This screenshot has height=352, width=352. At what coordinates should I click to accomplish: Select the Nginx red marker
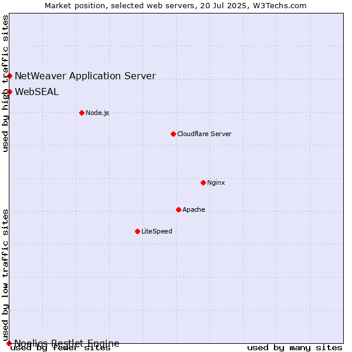tap(203, 182)
